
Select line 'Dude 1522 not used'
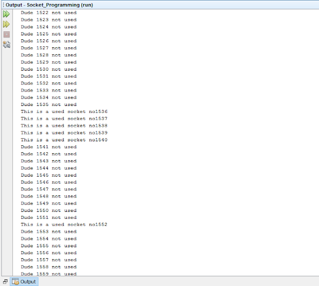(49, 13)
